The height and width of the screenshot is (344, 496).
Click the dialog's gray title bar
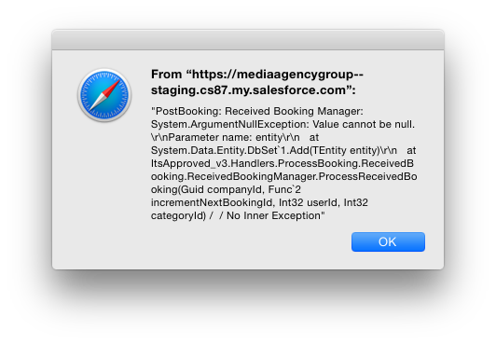pyautogui.click(x=248, y=40)
